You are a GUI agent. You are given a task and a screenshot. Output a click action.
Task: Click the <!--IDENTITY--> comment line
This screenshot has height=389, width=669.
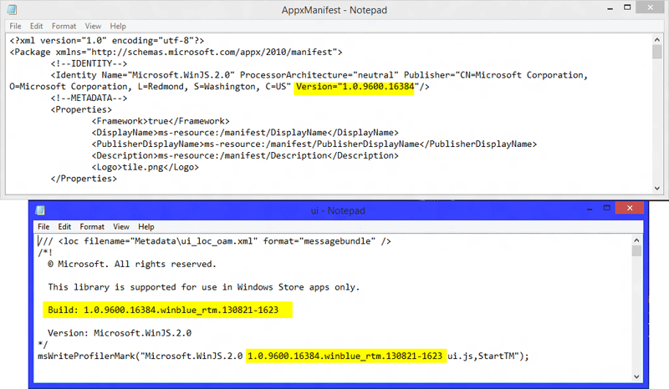[x=89, y=63]
